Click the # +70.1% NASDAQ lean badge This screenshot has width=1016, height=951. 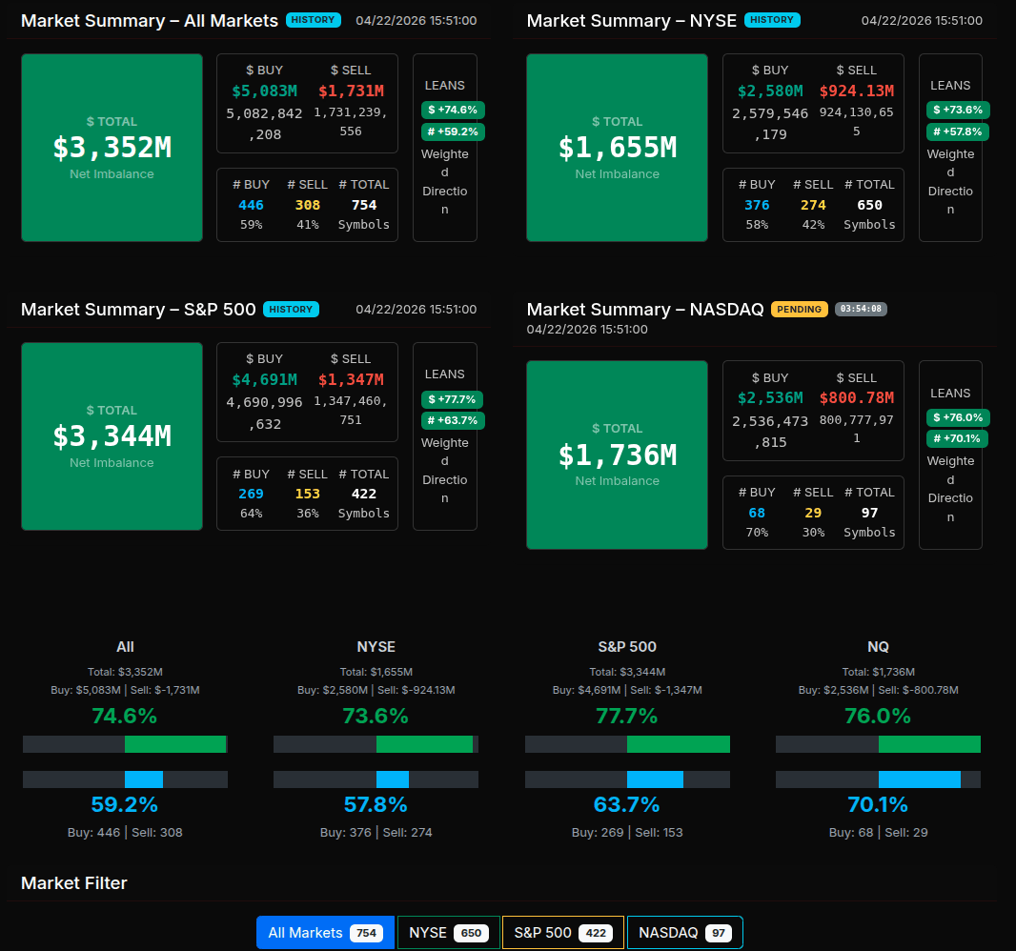(x=957, y=438)
